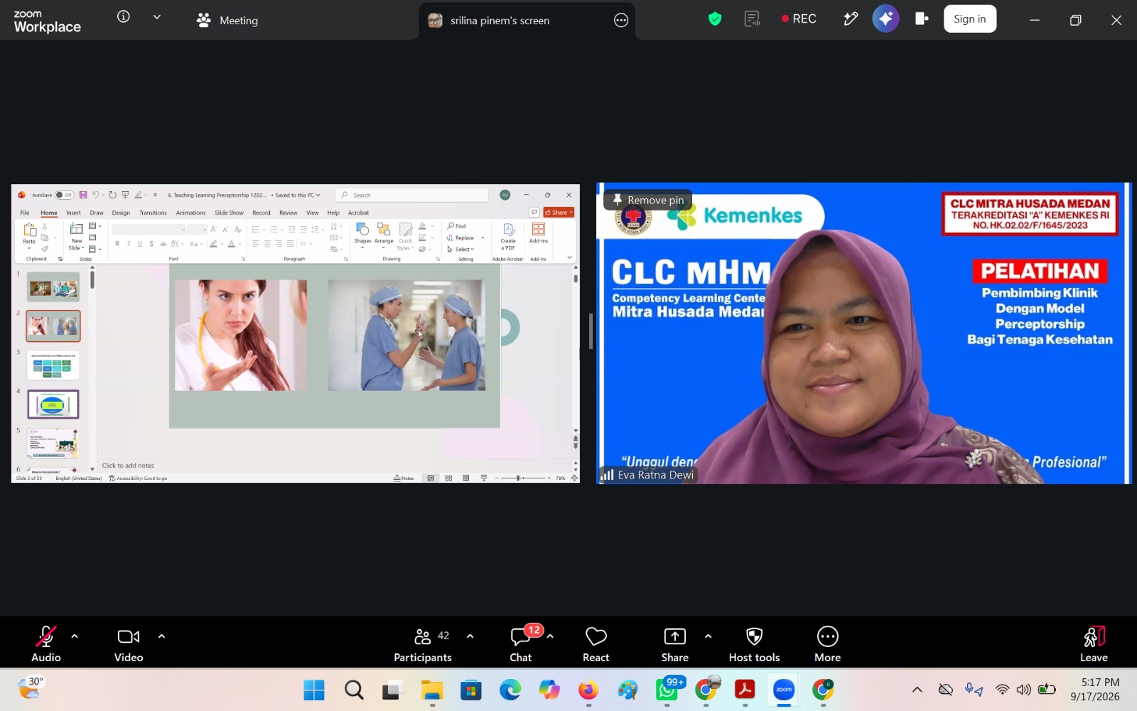1137x711 pixels.
Task: Open the Zoom AI Companion sparkle icon
Action: coord(885,19)
